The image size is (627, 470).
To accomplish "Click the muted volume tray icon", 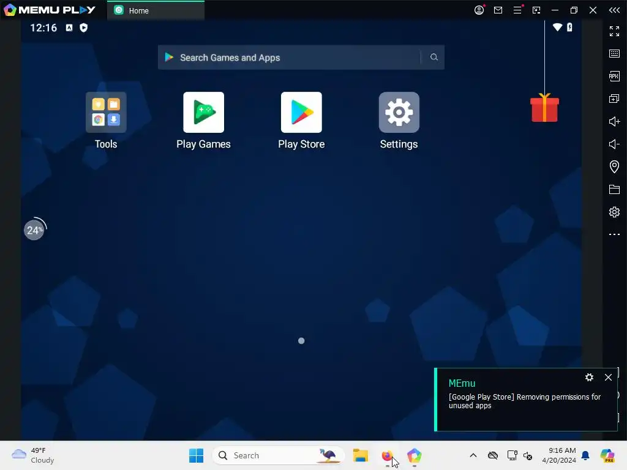I will [x=528, y=455].
